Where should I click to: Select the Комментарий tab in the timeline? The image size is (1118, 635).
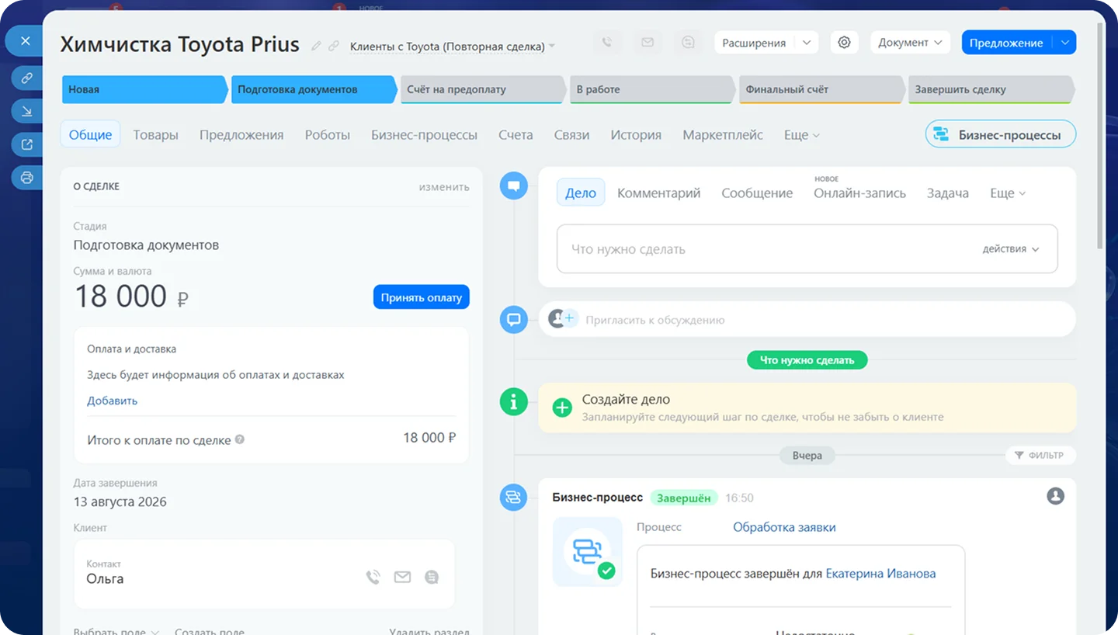[x=658, y=193]
